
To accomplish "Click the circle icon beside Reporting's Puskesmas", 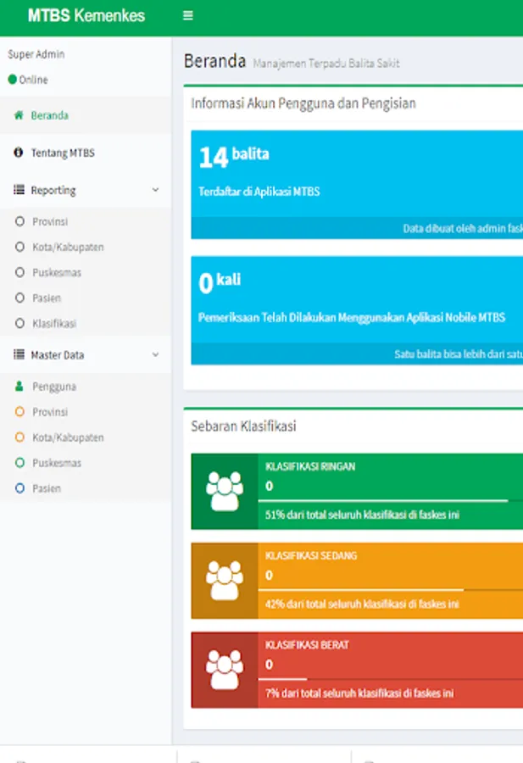I will tap(19, 272).
